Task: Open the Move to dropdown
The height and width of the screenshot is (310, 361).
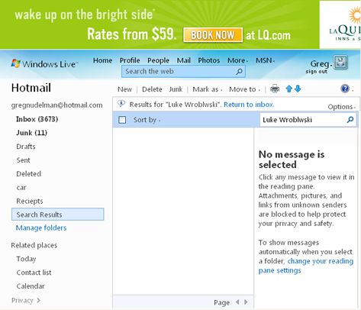Action: pyautogui.click(x=244, y=89)
